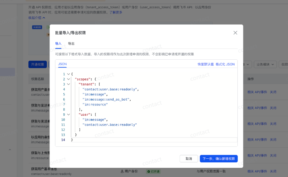This screenshot has width=288, height=177.
Task: Click 用户身份 in the bottom row
Action: click(129, 171)
